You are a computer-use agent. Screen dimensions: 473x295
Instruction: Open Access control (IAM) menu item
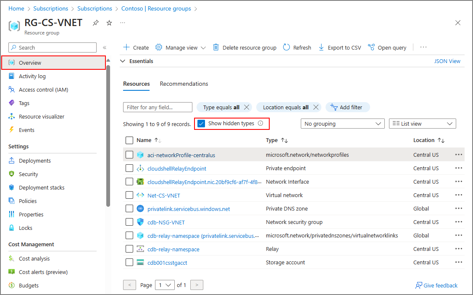tap(43, 90)
